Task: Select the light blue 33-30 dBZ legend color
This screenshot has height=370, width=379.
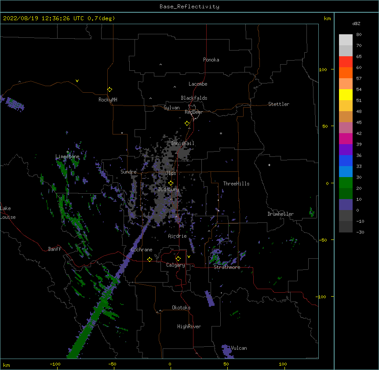Action: pyautogui.click(x=346, y=172)
